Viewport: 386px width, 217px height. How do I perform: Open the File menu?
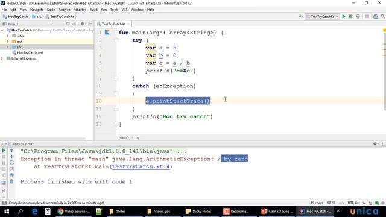tap(4, 10)
